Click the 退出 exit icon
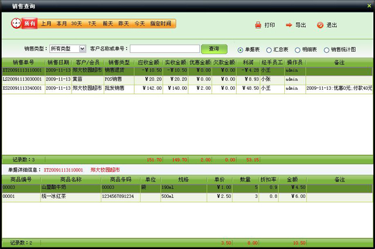Screen dimensions: 375x249 (x=320, y=25)
